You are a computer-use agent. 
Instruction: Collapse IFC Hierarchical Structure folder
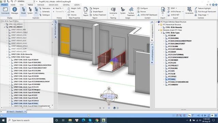[159, 25]
